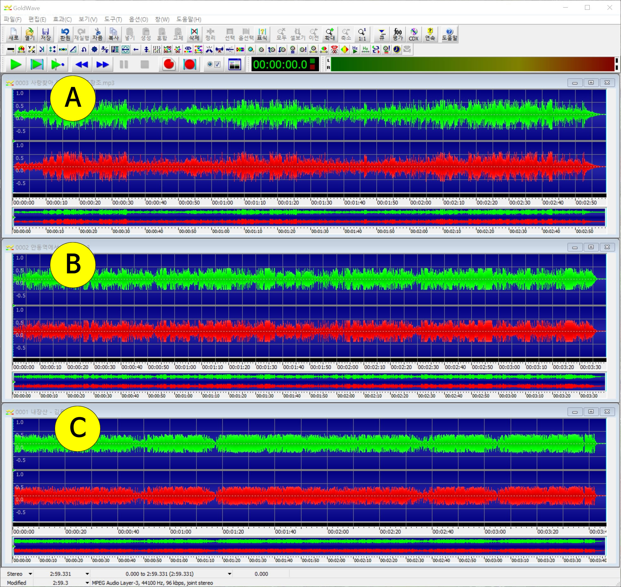The height and width of the screenshot is (587, 621).
Task: Click the 확대 (Zoom In) magnifier icon
Action: 329,34
